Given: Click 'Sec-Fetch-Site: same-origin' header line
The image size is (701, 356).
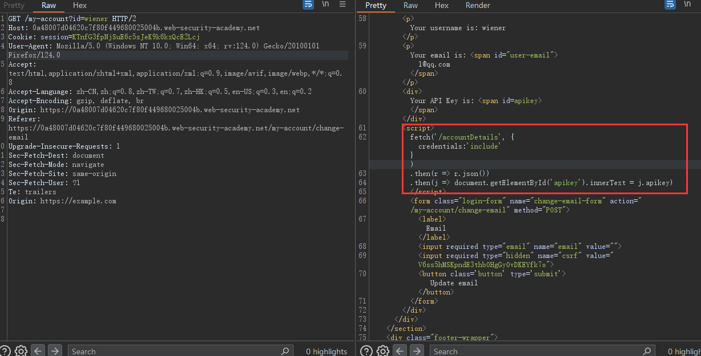Looking at the screenshot, I should [63, 174].
